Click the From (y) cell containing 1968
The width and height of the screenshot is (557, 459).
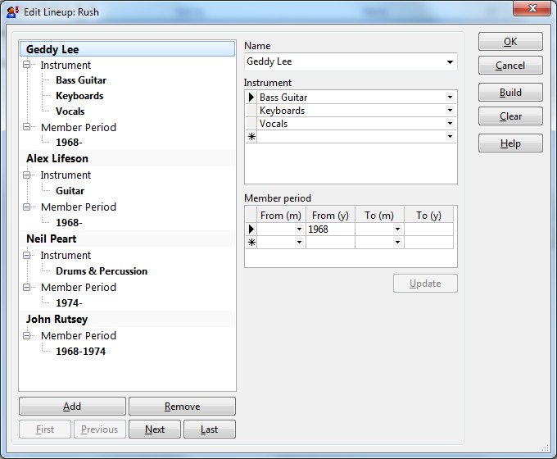tap(330, 229)
